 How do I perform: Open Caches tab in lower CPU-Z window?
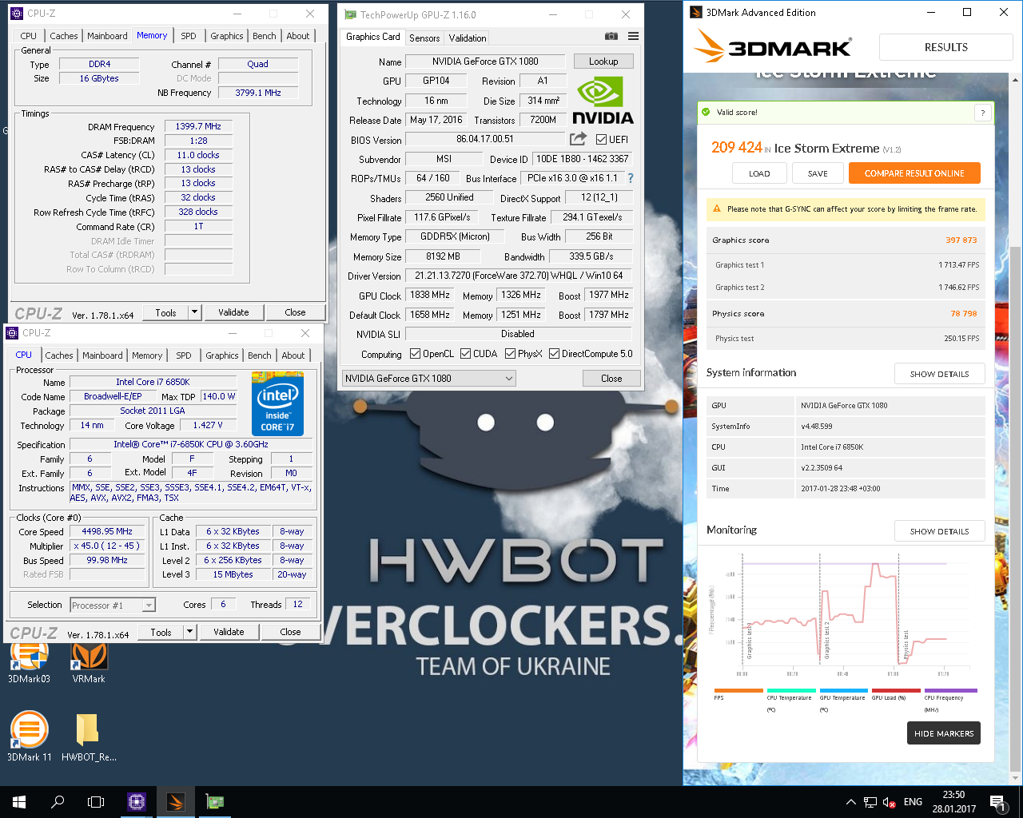coord(59,355)
